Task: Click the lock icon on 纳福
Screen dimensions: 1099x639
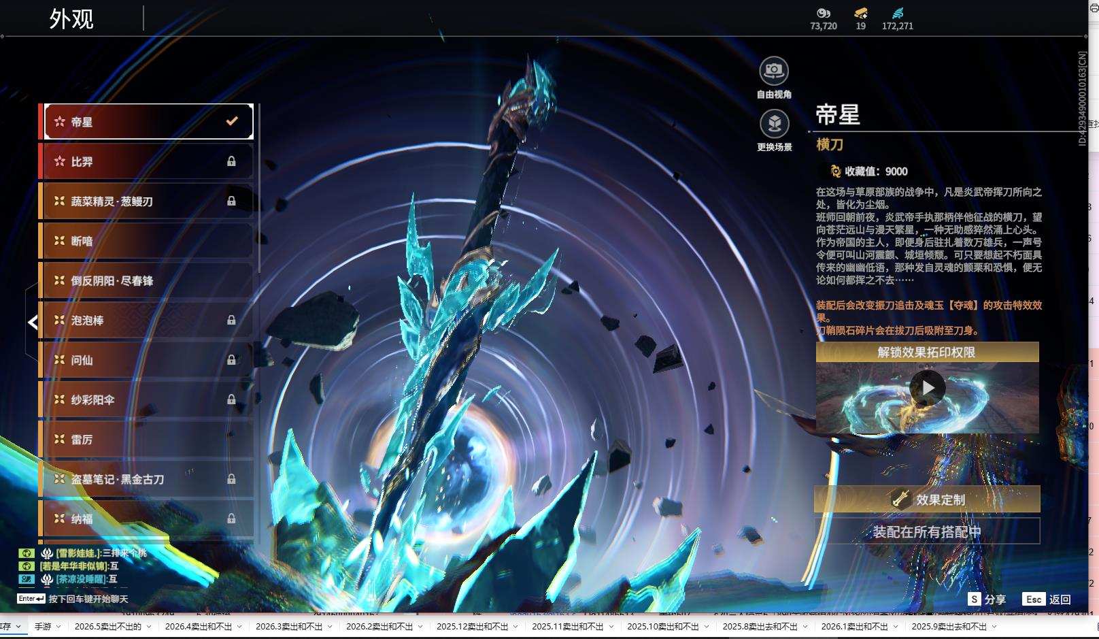Action: (x=231, y=519)
